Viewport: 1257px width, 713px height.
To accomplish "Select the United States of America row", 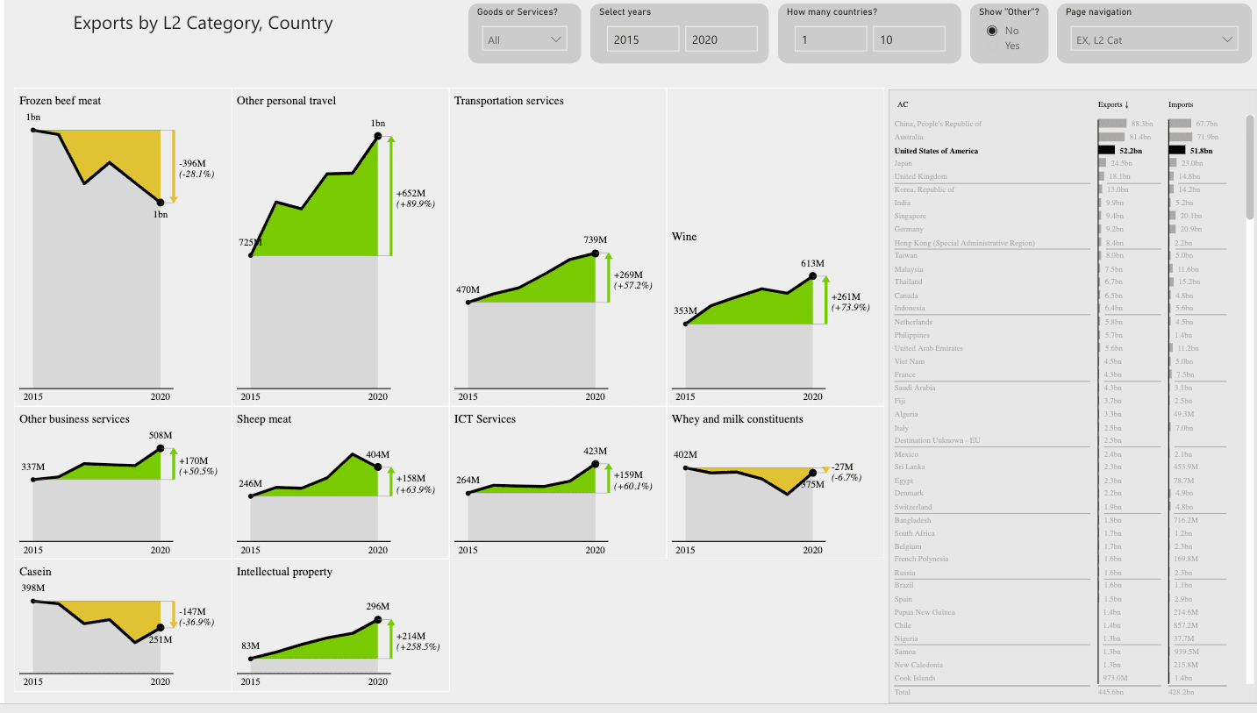I will click(x=936, y=151).
